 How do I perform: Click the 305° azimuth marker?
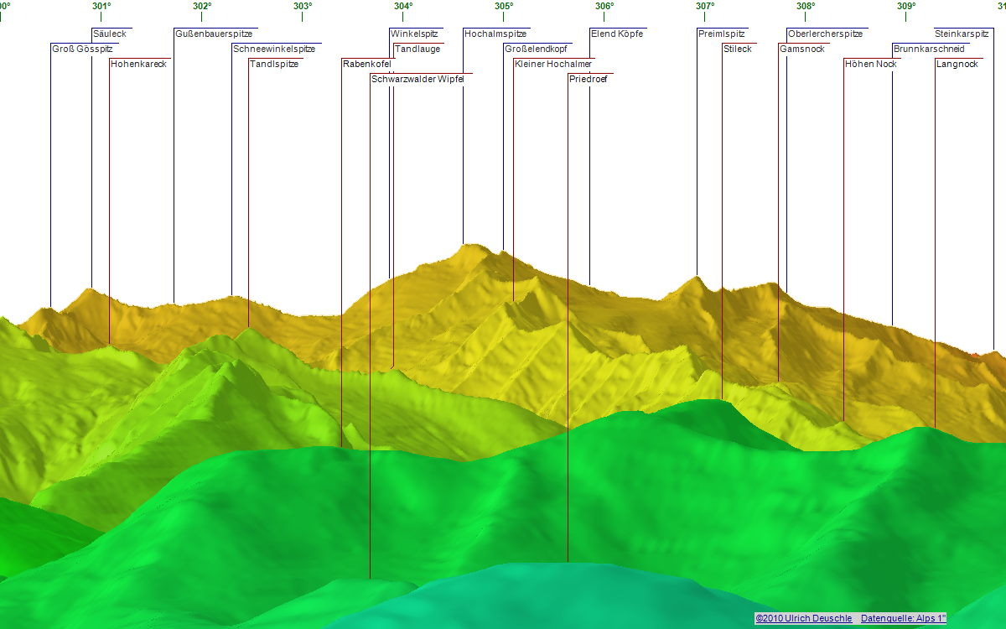[504, 7]
